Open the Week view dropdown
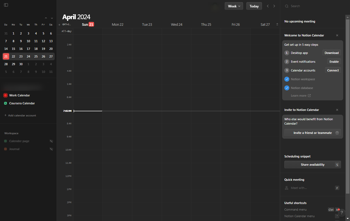The width and height of the screenshot is (350, 221). (x=234, y=6)
